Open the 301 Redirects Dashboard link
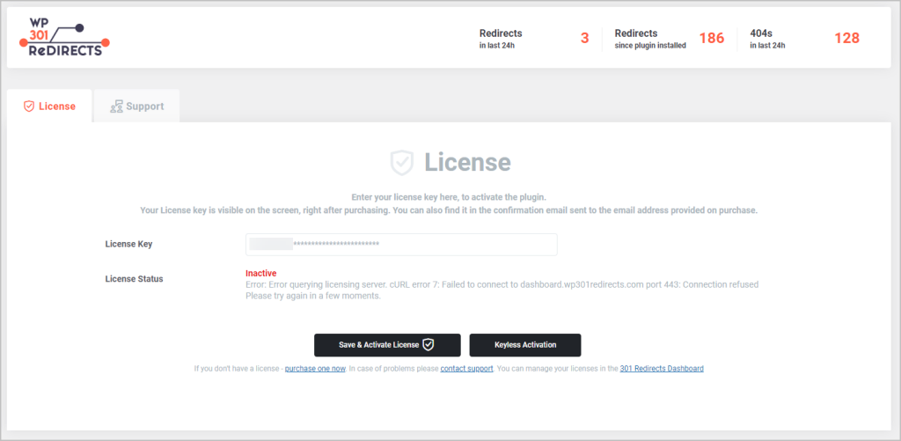 (662, 369)
